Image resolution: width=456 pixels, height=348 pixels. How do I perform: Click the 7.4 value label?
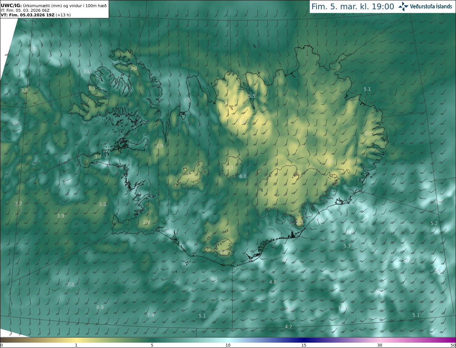pos(151,315)
